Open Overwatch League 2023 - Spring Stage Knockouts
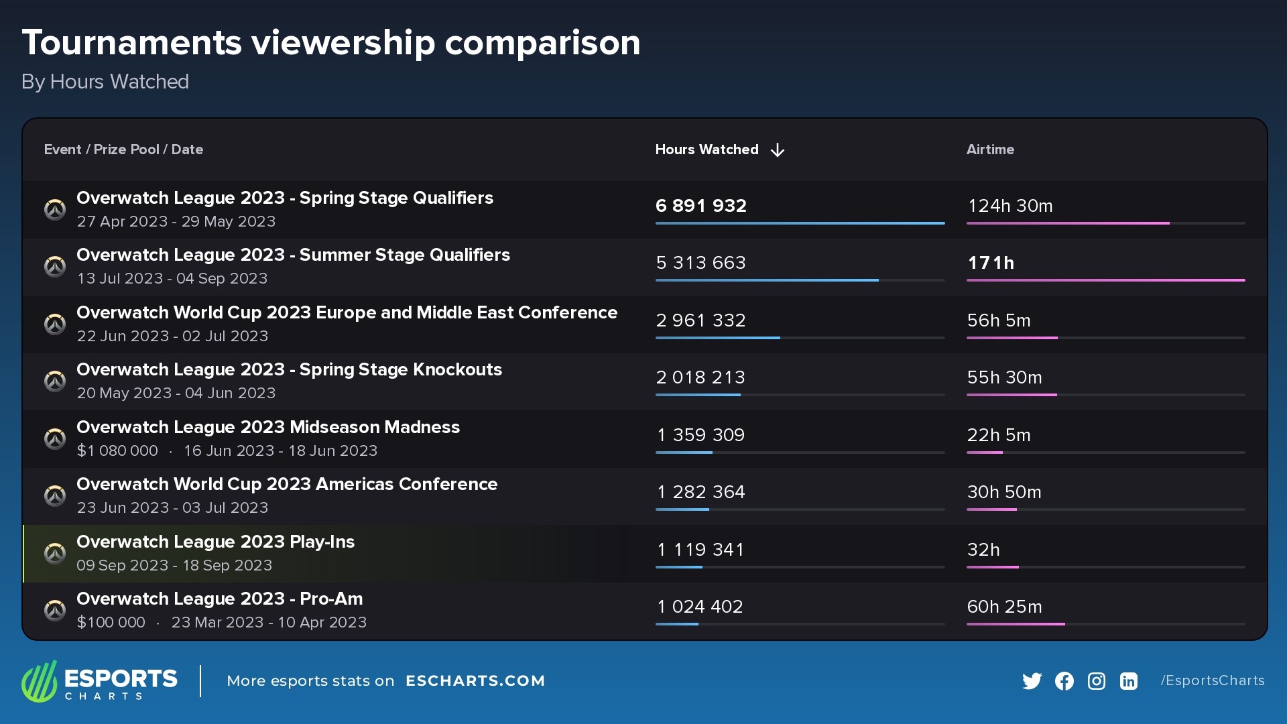 pyautogui.click(x=289, y=369)
